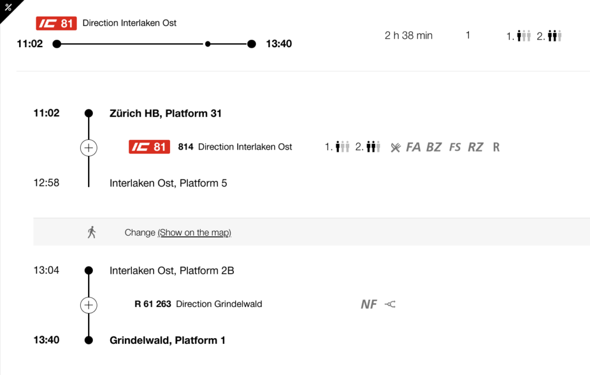Expand intermediate stops for R 61 leg

[x=88, y=304]
